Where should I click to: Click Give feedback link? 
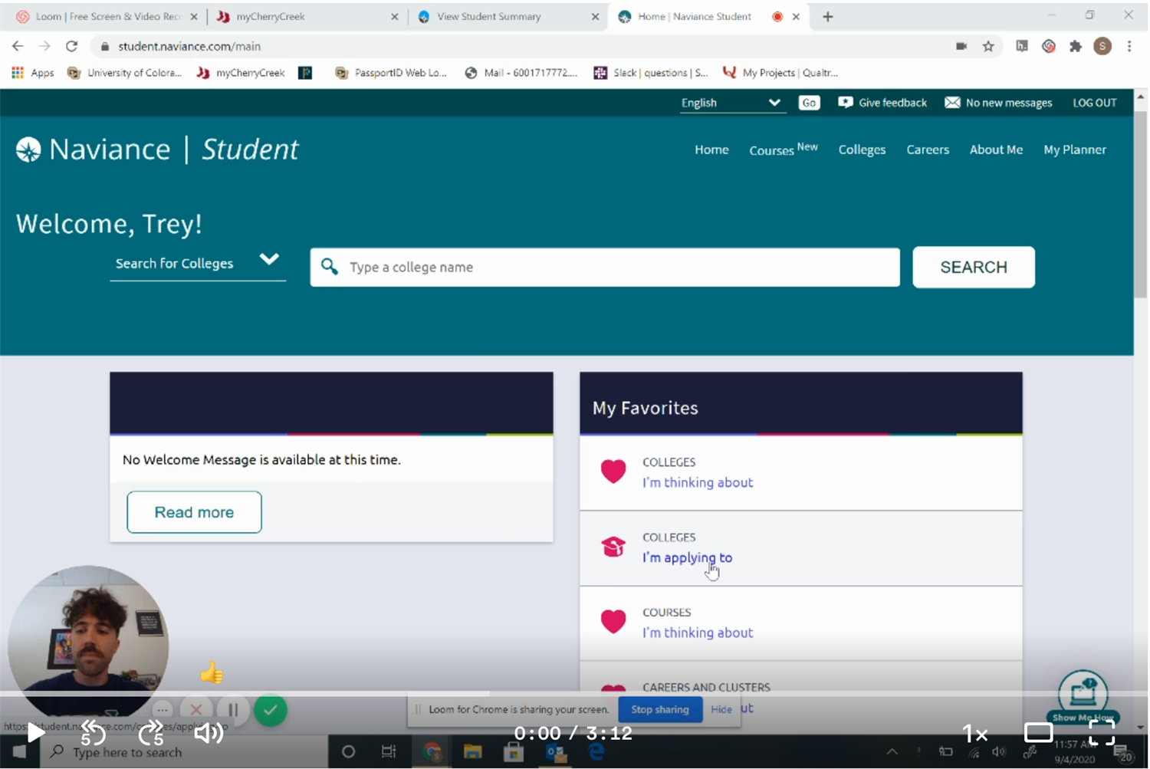pyautogui.click(x=882, y=103)
